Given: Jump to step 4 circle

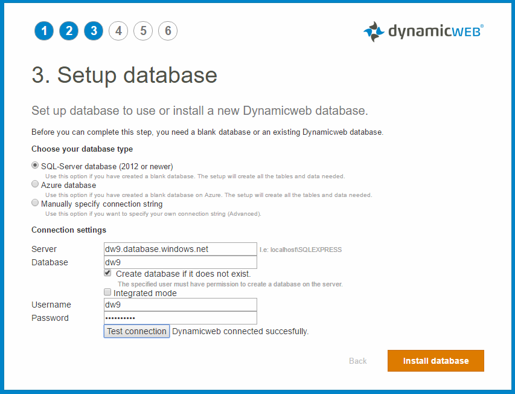Looking at the screenshot, I should pyautogui.click(x=118, y=31).
